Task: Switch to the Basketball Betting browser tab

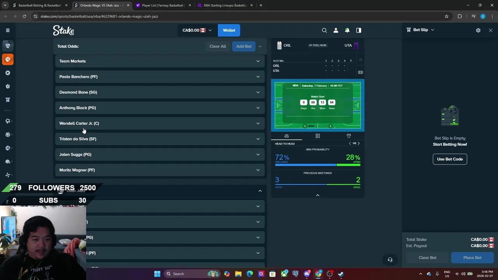Action: (40, 5)
